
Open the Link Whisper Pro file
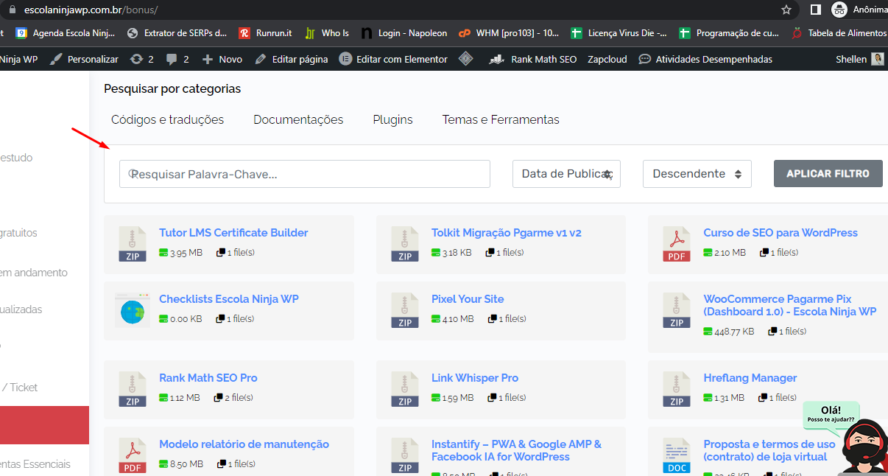click(475, 378)
